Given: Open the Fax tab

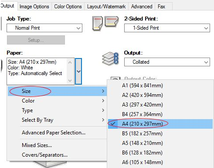Looking at the screenshot, I should click(161, 7).
